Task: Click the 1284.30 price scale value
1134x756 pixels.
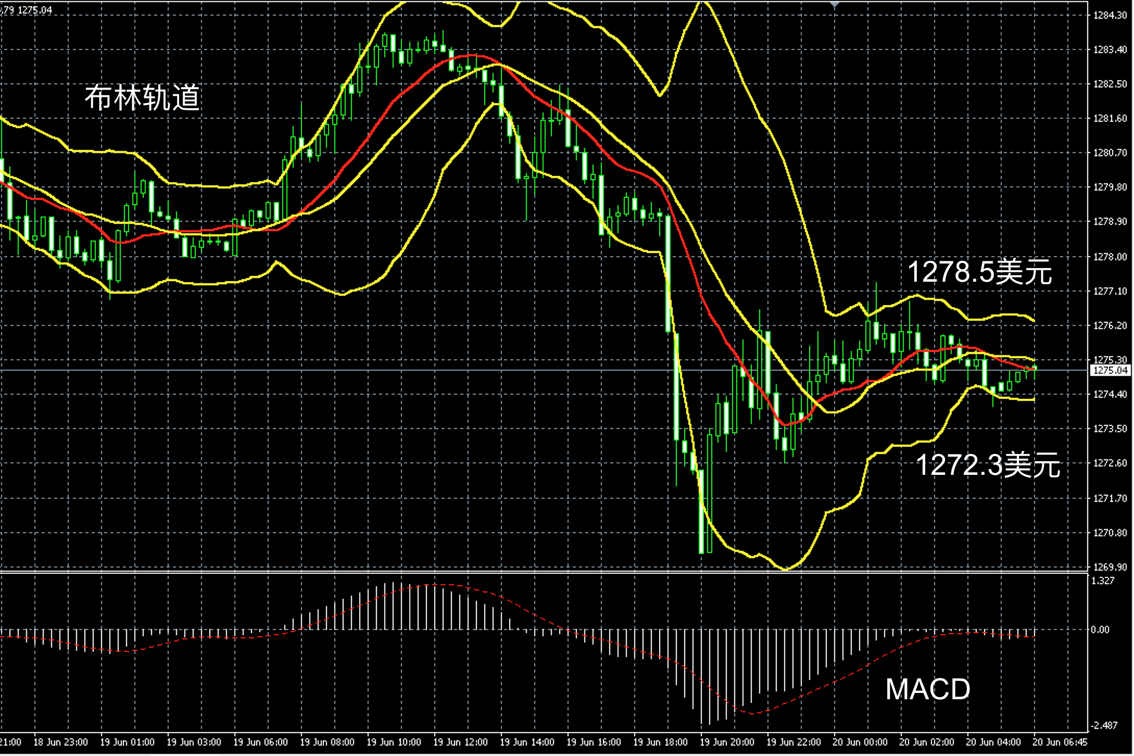Action: [1110, 16]
